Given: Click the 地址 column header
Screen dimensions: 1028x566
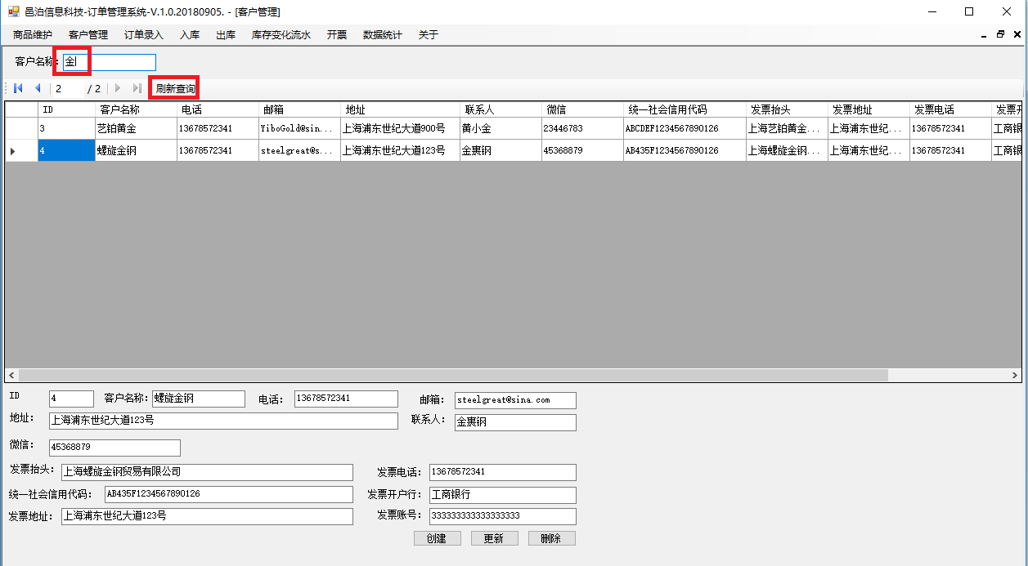Looking at the screenshot, I should pos(400,109).
